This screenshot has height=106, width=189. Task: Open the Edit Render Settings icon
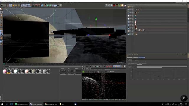(39, 5)
